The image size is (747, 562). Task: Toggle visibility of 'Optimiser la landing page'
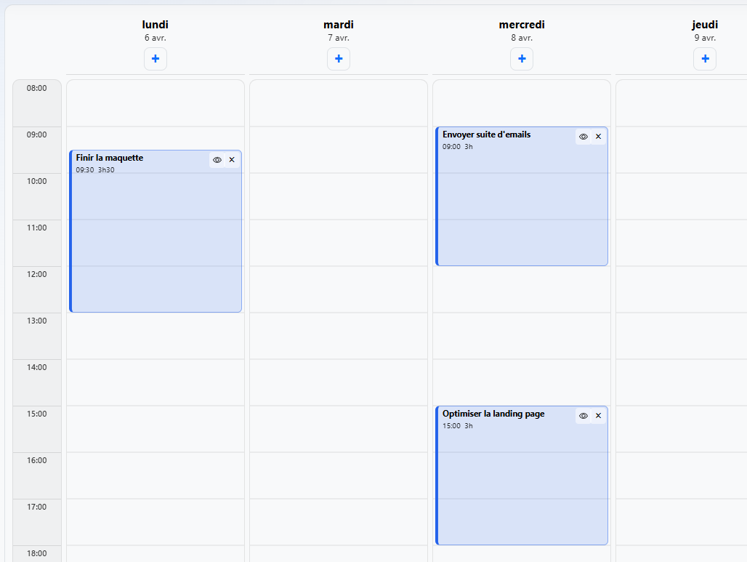point(584,416)
